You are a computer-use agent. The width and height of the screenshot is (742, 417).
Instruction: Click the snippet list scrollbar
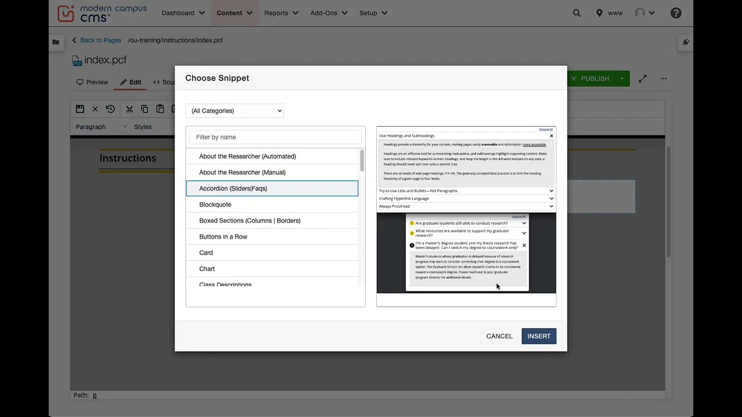point(362,160)
